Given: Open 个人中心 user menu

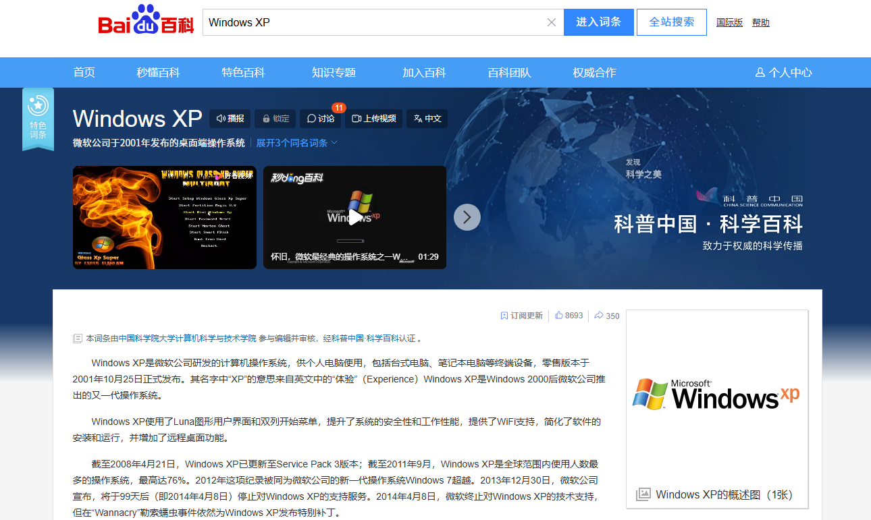Looking at the screenshot, I should [783, 72].
